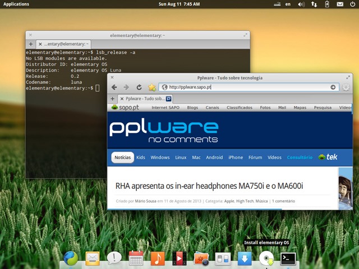Open the Calendar app in the dock

136,258
